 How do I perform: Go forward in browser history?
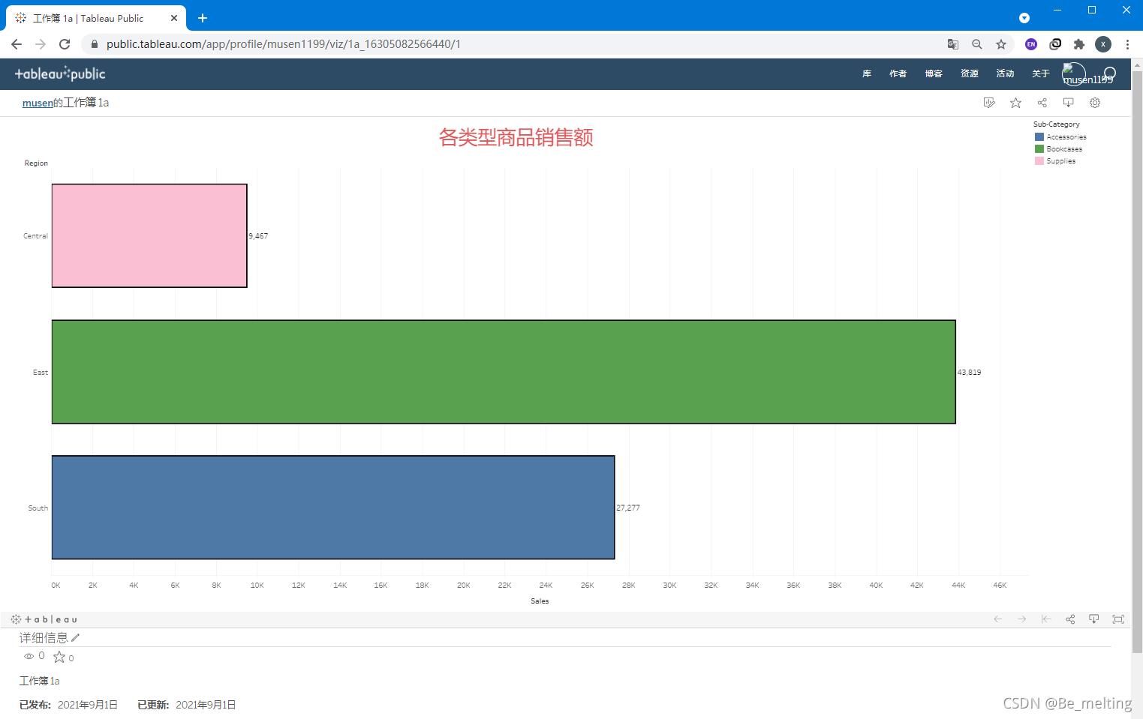[41, 44]
